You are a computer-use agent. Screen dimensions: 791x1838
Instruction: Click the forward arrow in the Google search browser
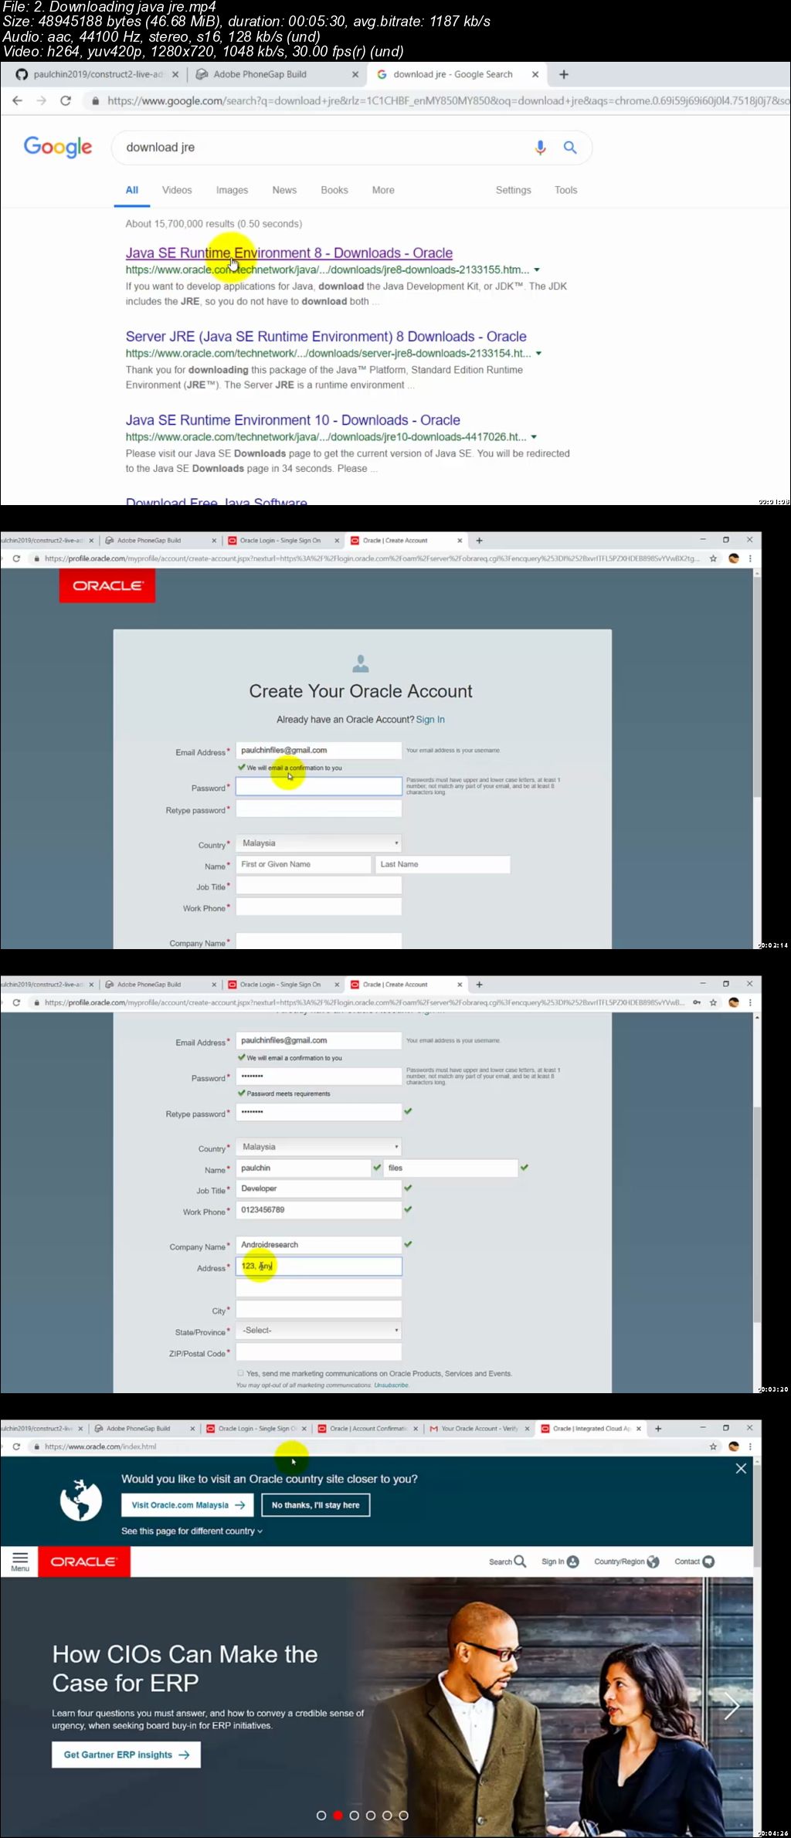point(42,100)
